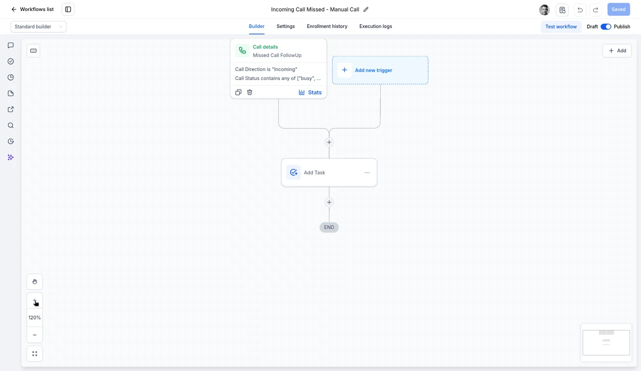Click Add new trigger

coord(380,70)
